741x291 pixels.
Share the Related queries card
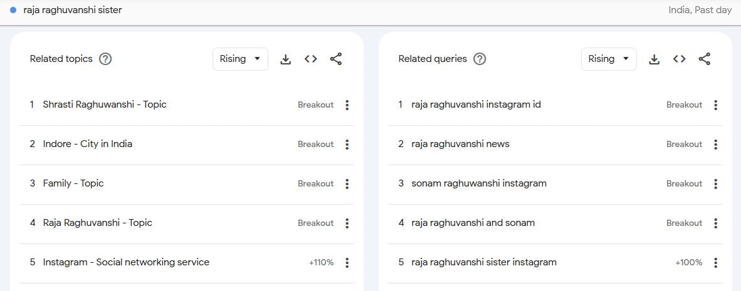click(x=705, y=59)
